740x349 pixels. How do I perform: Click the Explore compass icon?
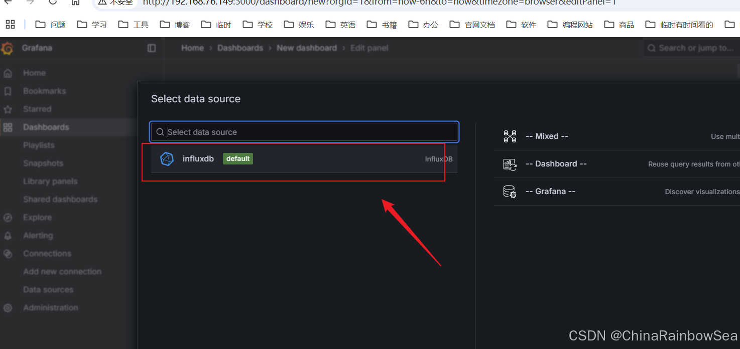(8, 218)
